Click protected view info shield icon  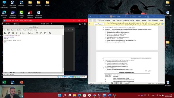coord(162,24)
